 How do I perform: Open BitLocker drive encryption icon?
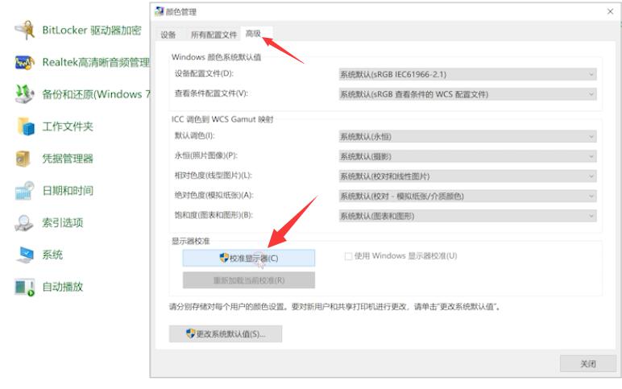[x=25, y=30]
